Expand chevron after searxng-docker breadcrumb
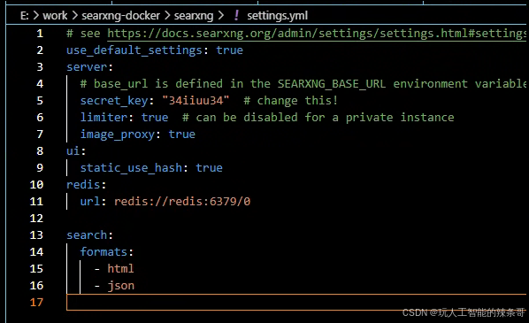The height and width of the screenshot is (323, 529). [x=167, y=16]
